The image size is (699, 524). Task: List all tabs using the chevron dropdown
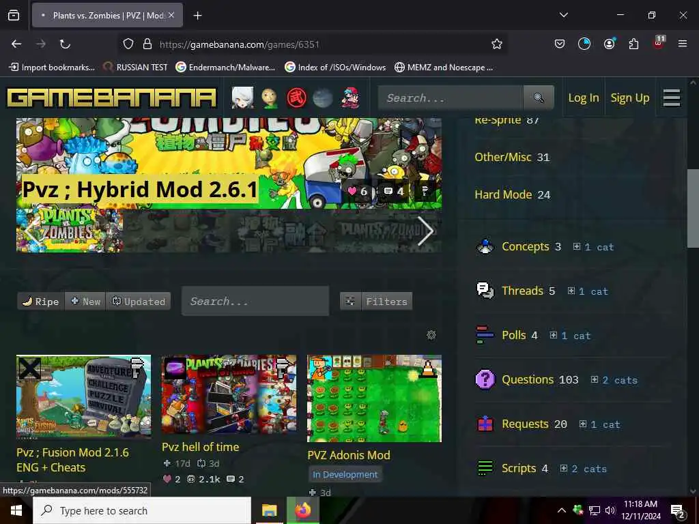point(563,15)
